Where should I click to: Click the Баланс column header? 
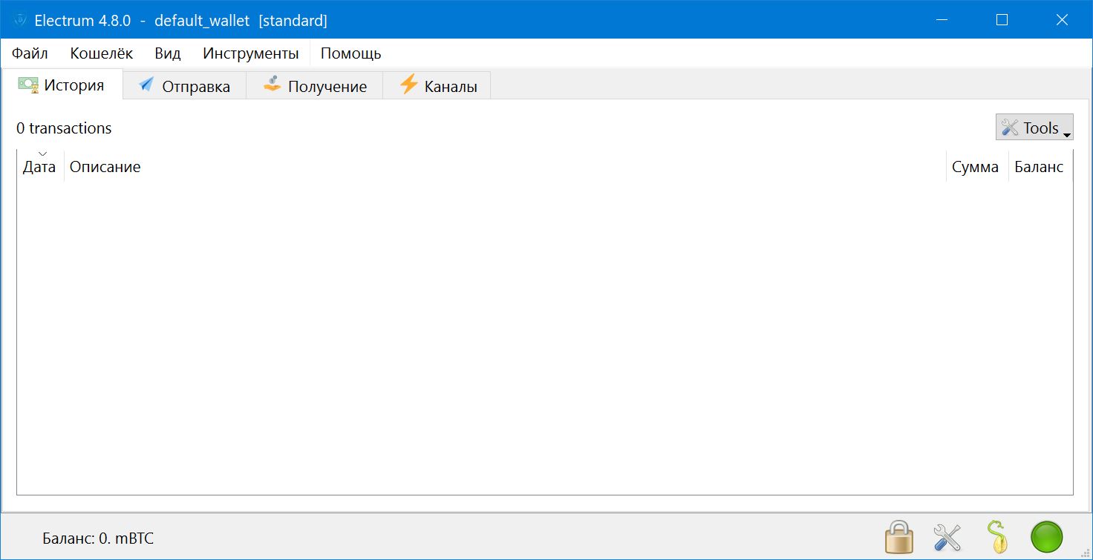1039,167
